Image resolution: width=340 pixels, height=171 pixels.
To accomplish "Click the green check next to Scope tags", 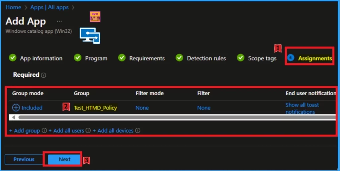I will tap(240, 58).
